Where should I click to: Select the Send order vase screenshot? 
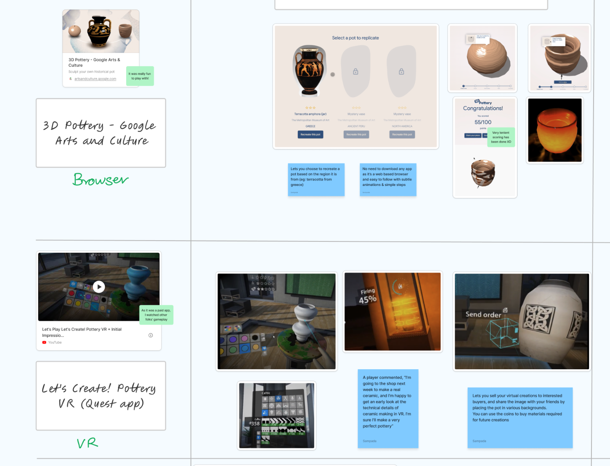tap(522, 321)
